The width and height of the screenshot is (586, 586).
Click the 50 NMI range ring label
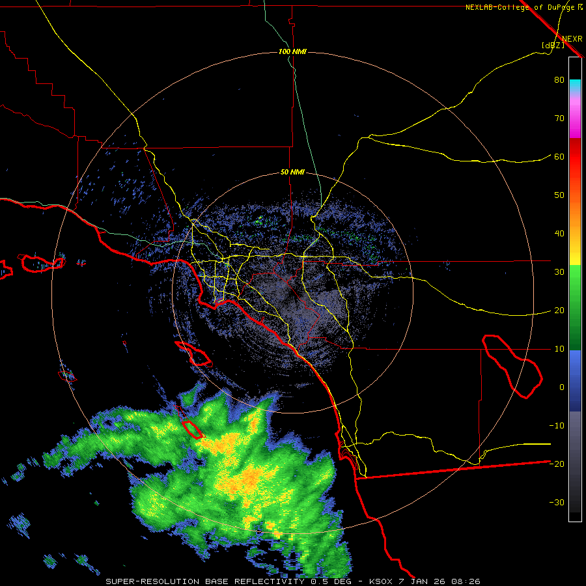coord(292,173)
